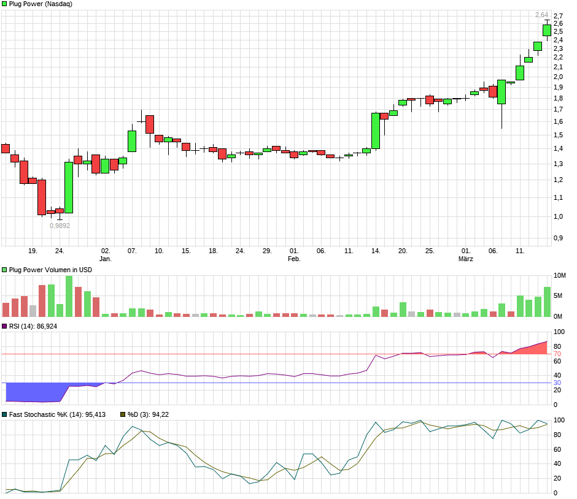Click the März month label on axis

[x=465, y=259]
